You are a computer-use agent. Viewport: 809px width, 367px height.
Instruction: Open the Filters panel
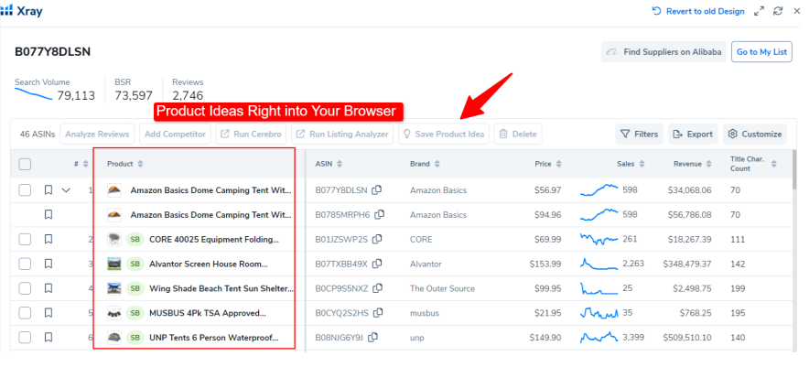click(x=639, y=134)
